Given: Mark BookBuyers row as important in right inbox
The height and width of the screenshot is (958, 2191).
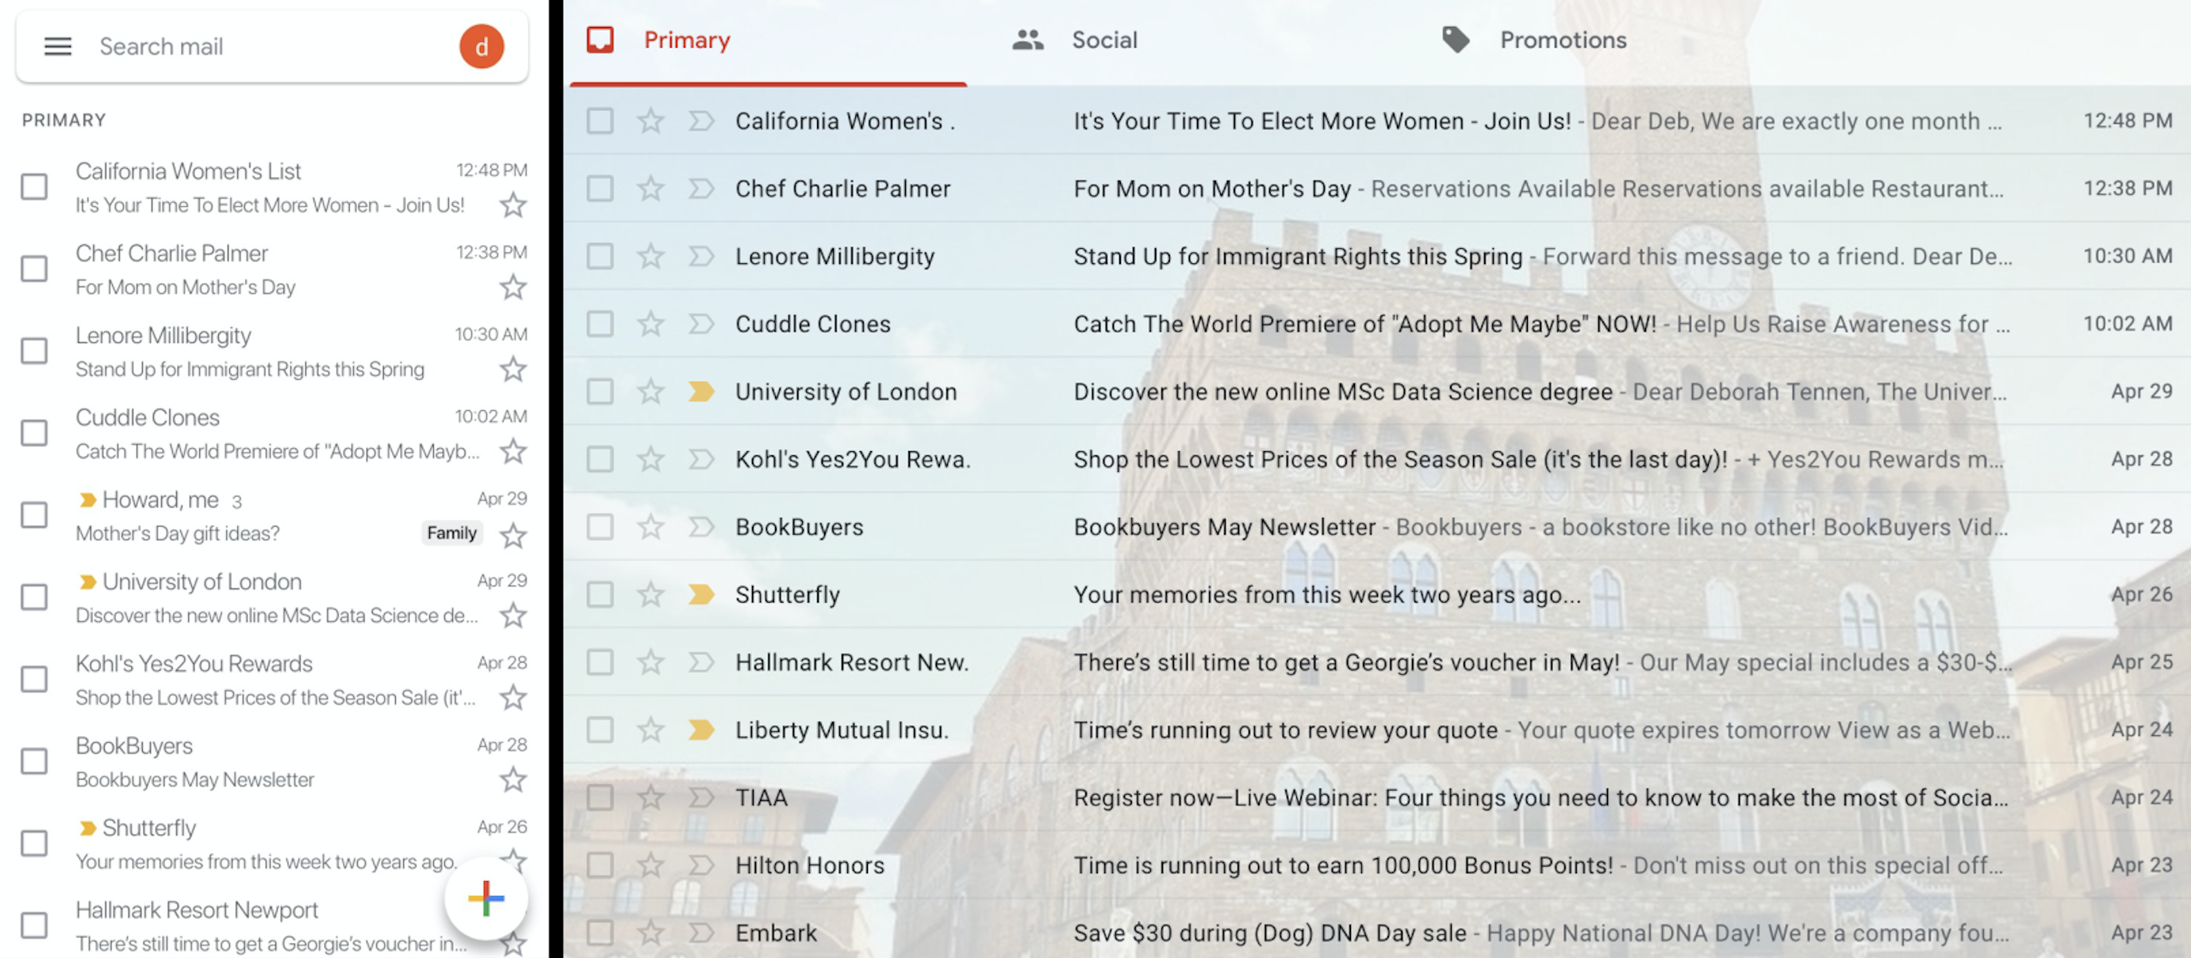Looking at the screenshot, I should pyautogui.click(x=700, y=527).
